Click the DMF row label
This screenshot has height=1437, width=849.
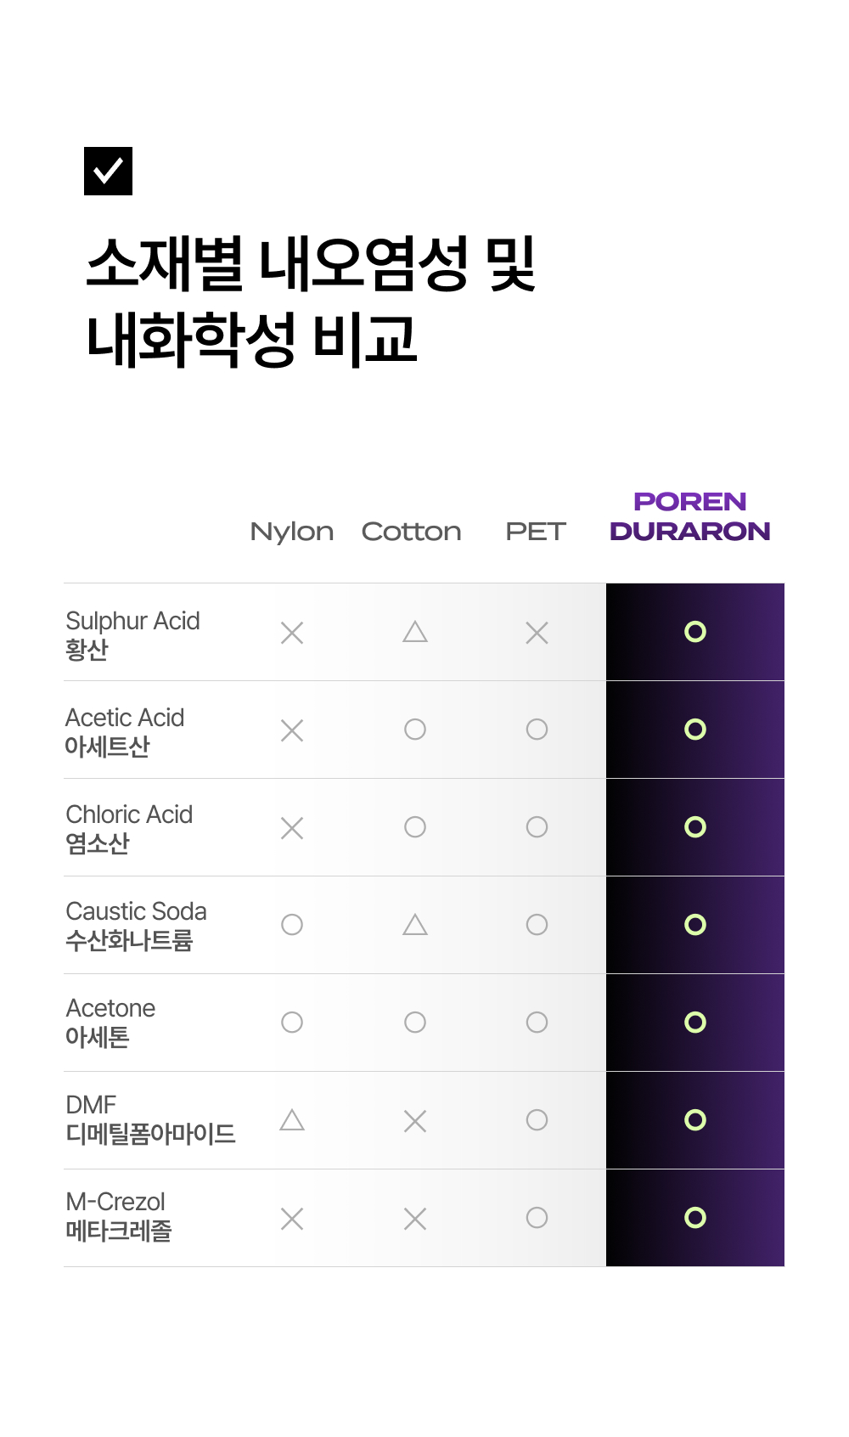tap(150, 1119)
